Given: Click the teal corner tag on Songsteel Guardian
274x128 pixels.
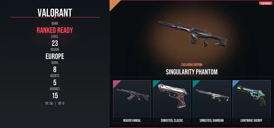Looking at the screenshot, I should pyautogui.click(x=196, y=83).
